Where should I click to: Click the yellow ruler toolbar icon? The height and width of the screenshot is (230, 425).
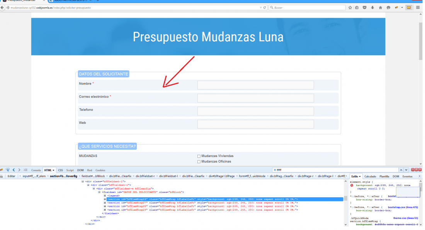(409, 8)
